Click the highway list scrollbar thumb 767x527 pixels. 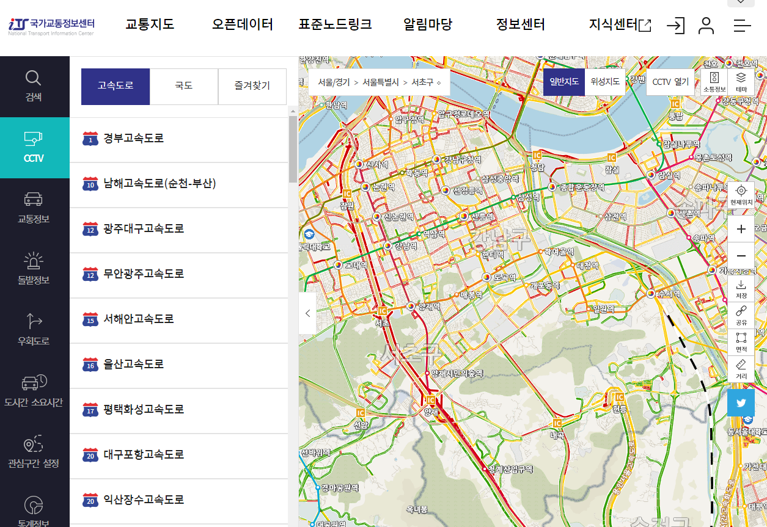(293, 149)
